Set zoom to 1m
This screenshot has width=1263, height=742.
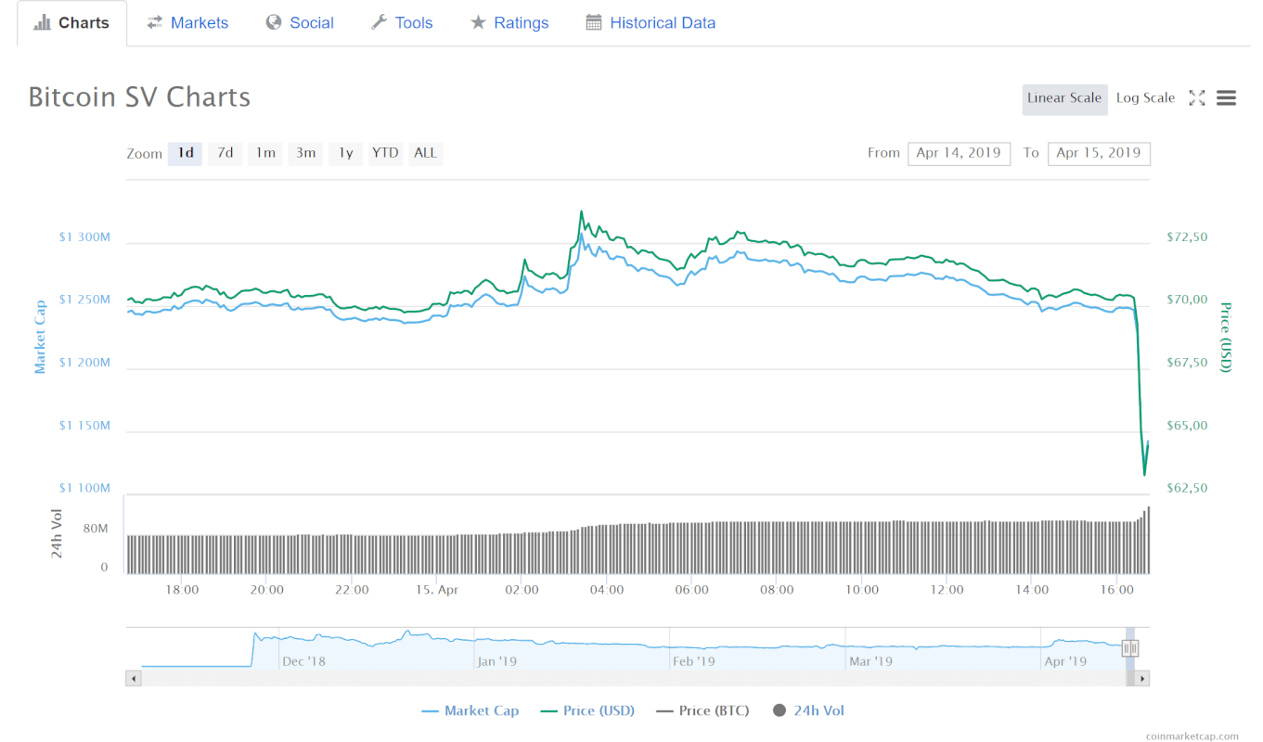point(265,153)
